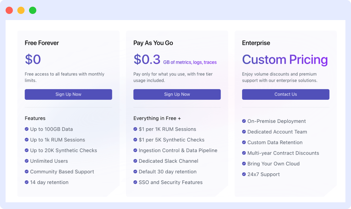The image size is (351, 209).
Task: Click the Features section header
Action: point(35,118)
